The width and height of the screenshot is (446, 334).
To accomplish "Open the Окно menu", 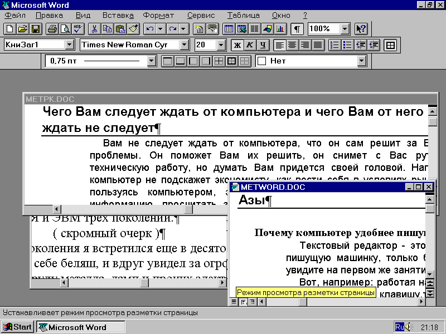I will [x=281, y=16].
